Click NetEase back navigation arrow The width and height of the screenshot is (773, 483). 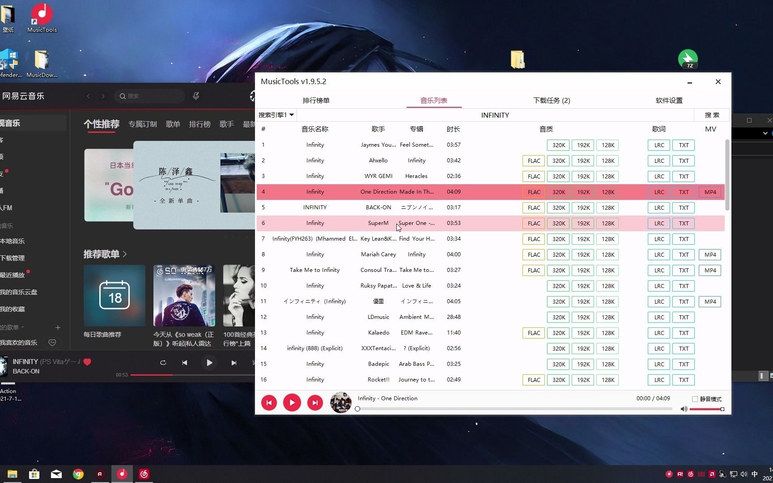pyautogui.click(x=89, y=96)
